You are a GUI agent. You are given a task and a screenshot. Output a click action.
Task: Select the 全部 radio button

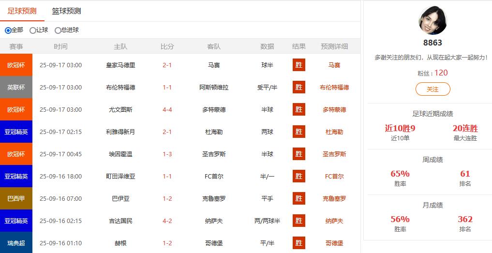coord(8,30)
